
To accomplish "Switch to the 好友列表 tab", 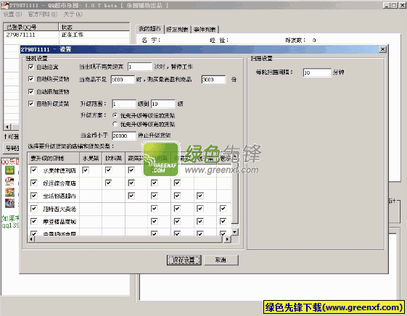I will [177, 29].
